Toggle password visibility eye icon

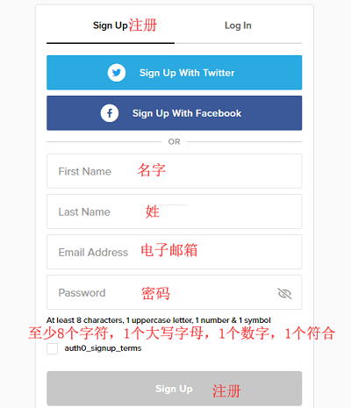(284, 293)
